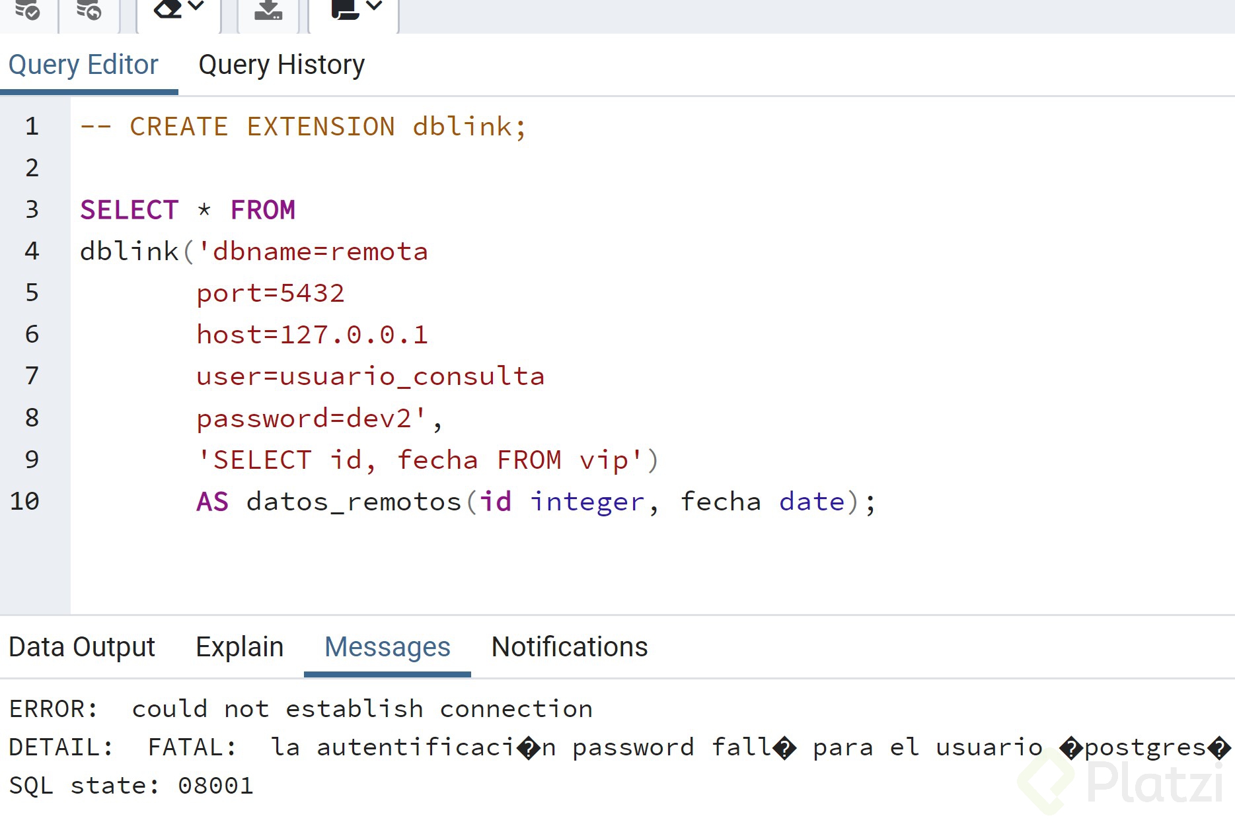
Task: Click the Download results icon
Action: (x=268, y=9)
